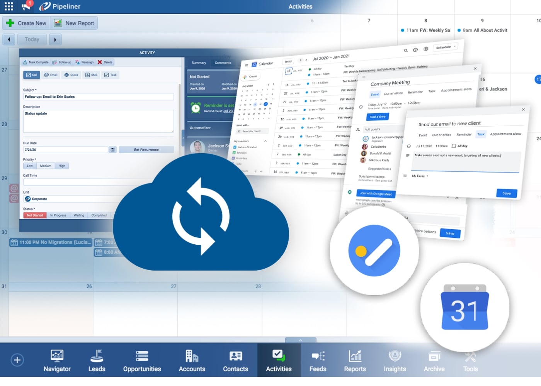541x386 pixels.
Task: Click the Set Recurrence button
Action: 146,149
